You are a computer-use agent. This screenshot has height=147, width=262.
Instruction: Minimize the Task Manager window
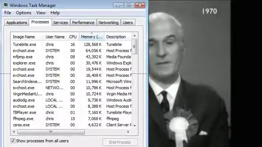click(118, 5)
